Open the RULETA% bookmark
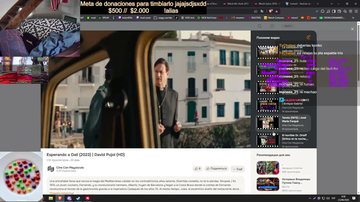 254,18
